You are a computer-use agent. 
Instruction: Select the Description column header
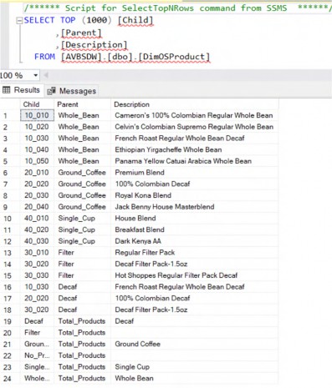pyautogui.click(x=195, y=104)
